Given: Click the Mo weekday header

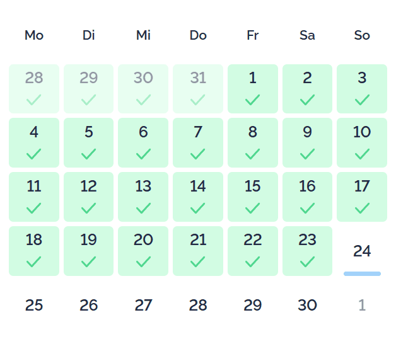Looking at the screenshot, I should point(34,35).
